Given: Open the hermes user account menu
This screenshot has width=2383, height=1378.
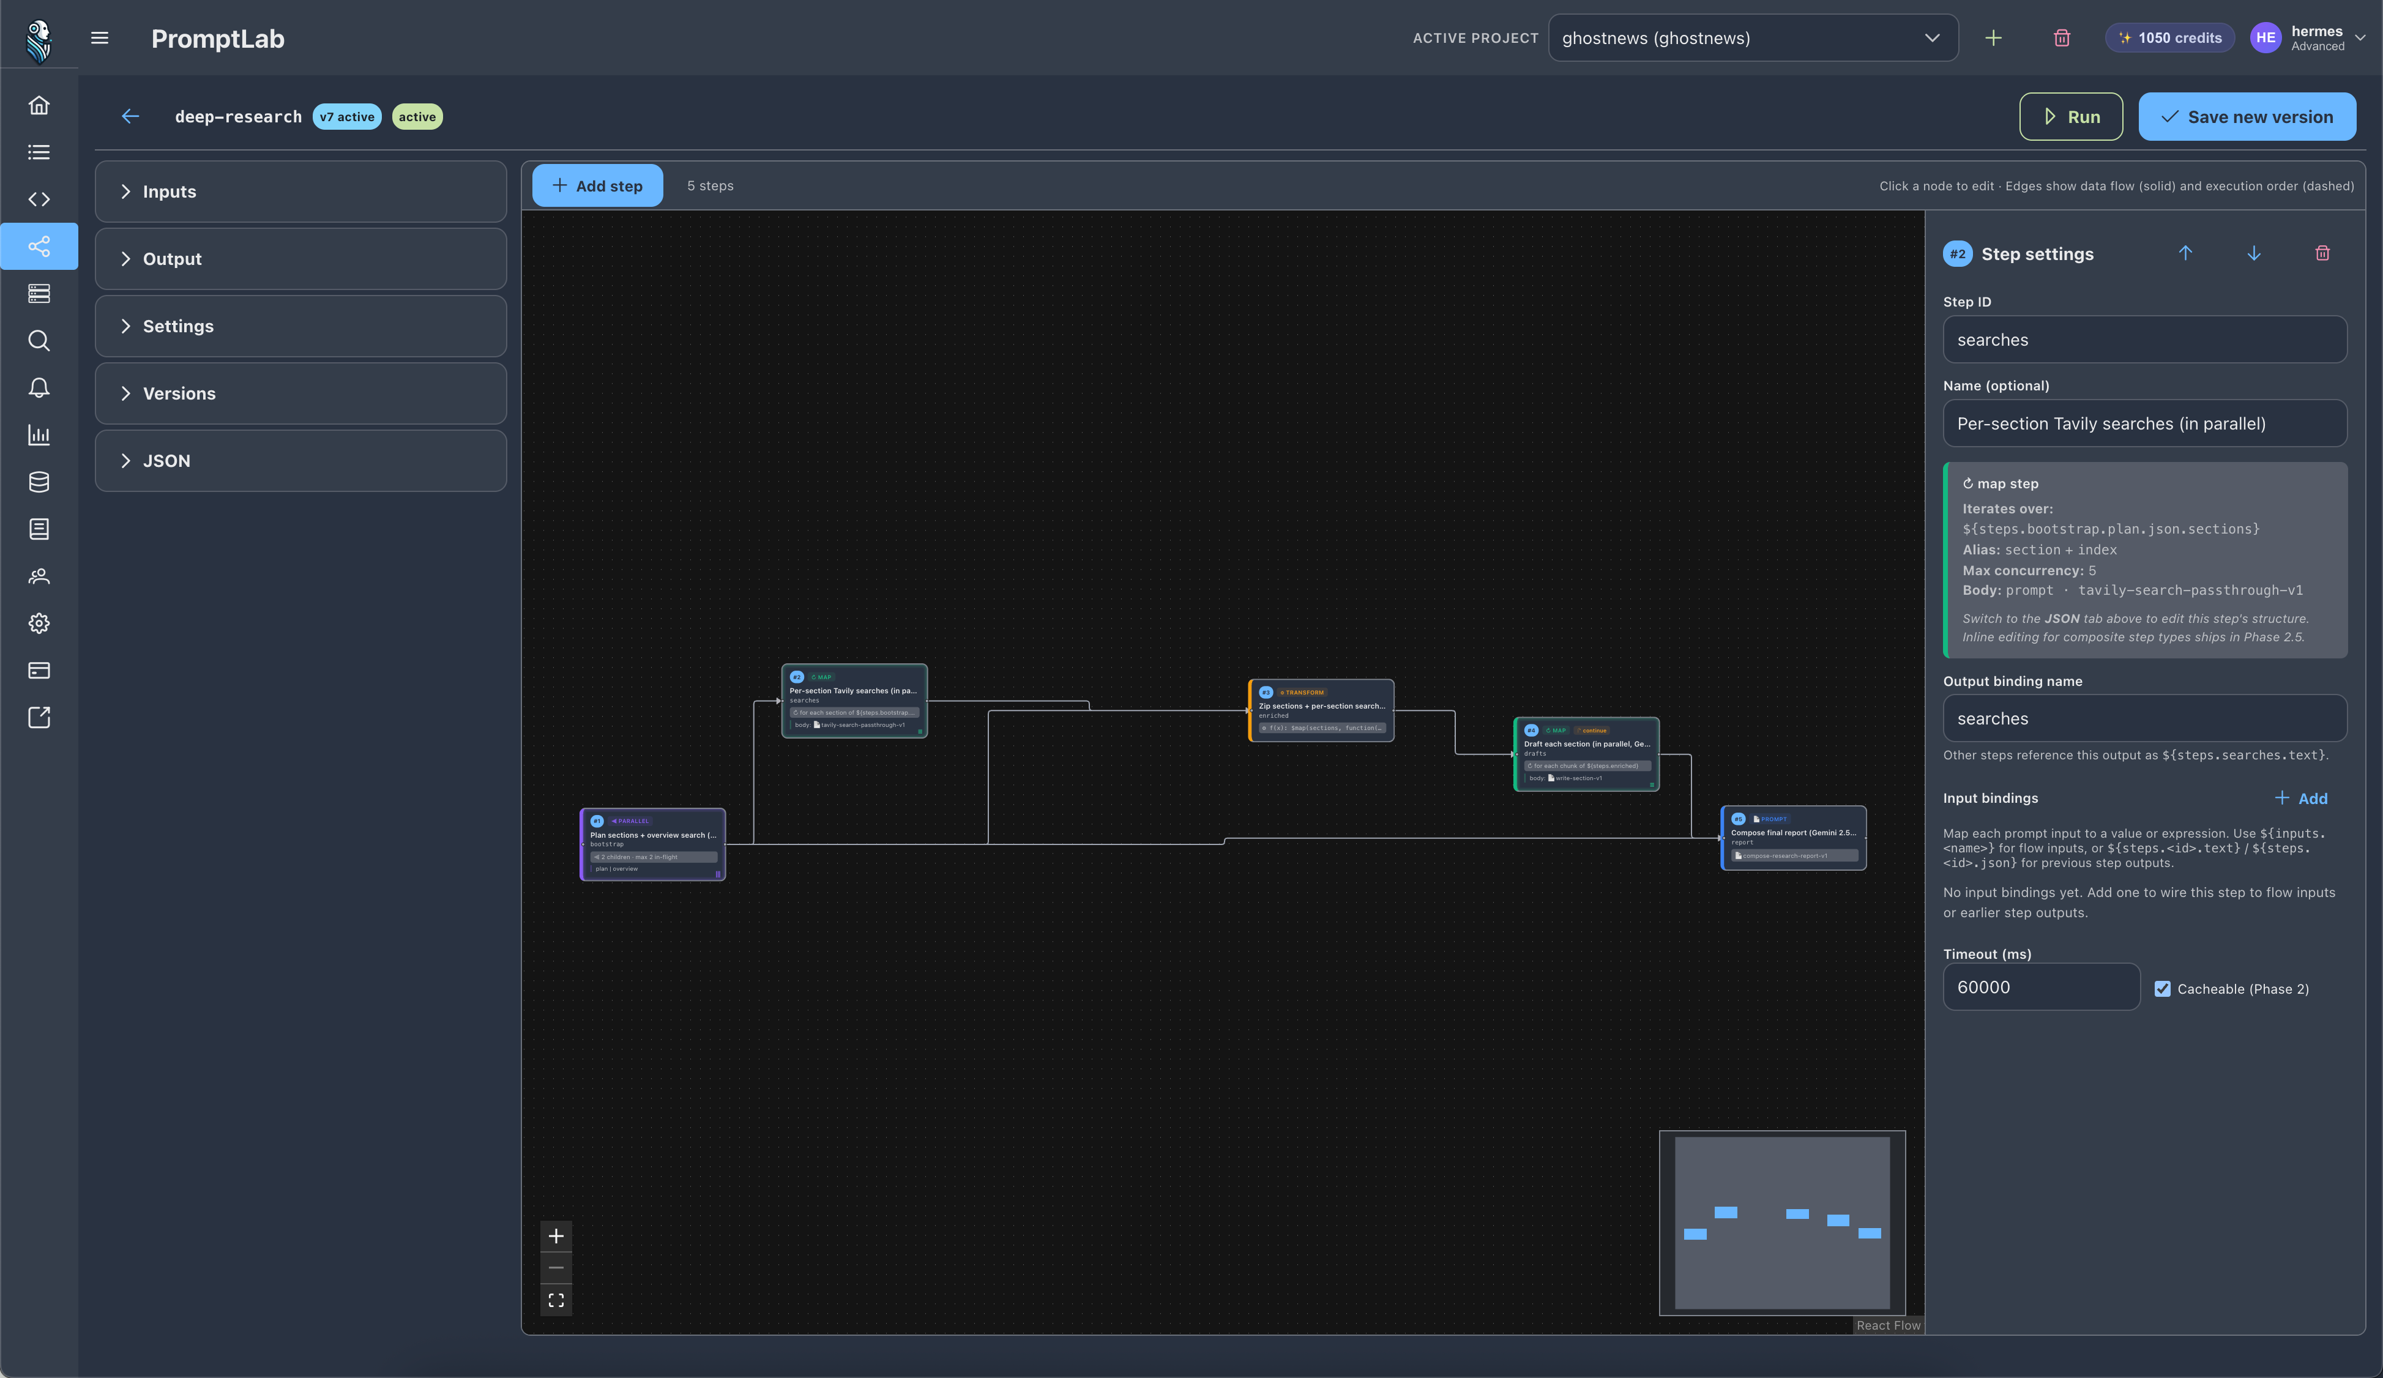Looking at the screenshot, I should click(2307, 38).
